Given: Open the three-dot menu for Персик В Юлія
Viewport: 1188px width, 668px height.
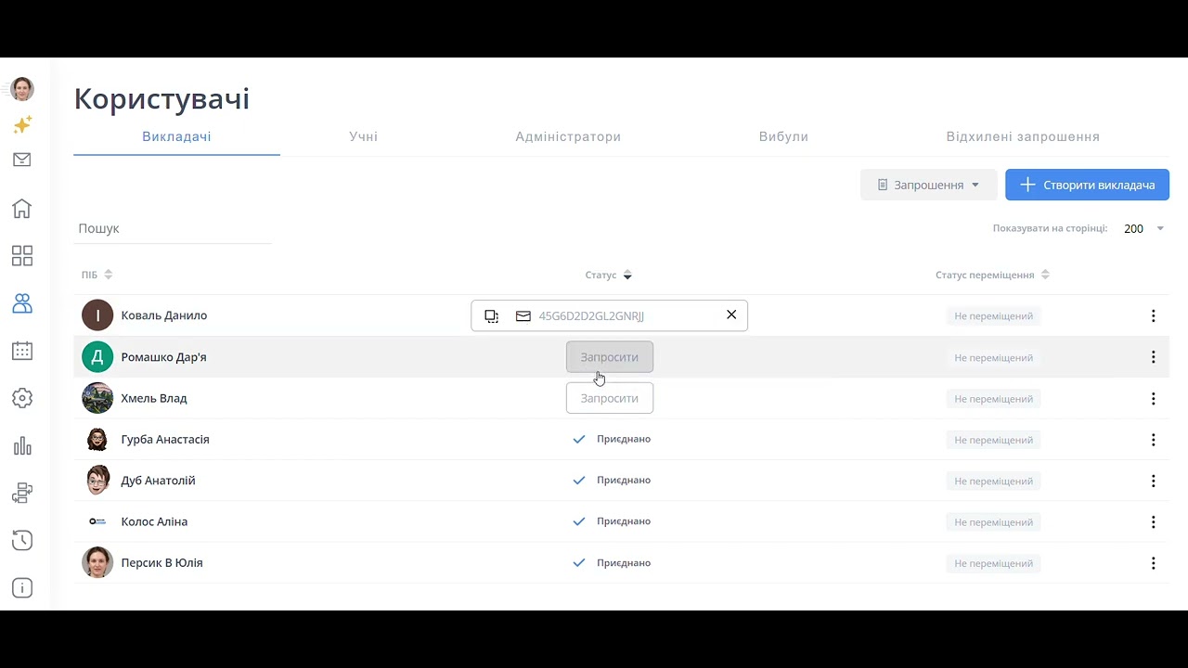Looking at the screenshot, I should pyautogui.click(x=1153, y=563).
